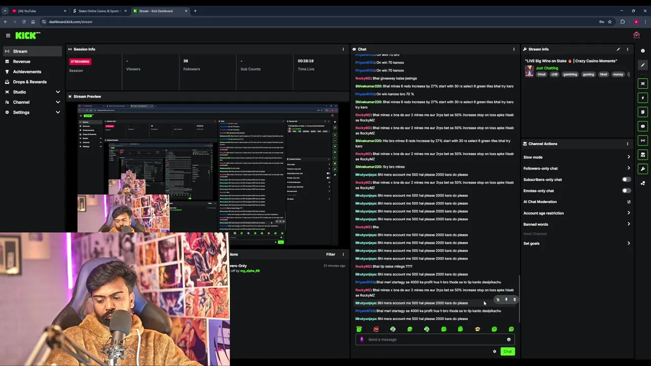
Task: Select Stream in the sidebar
Action: pos(33,51)
